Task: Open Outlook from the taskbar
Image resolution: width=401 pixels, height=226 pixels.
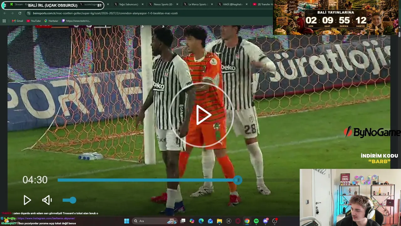Action: pyautogui.click(x=210, y=221)
